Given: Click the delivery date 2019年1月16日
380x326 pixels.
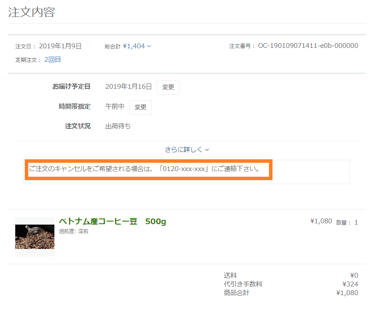Looking at the screenshot, I should coord(128,87).
